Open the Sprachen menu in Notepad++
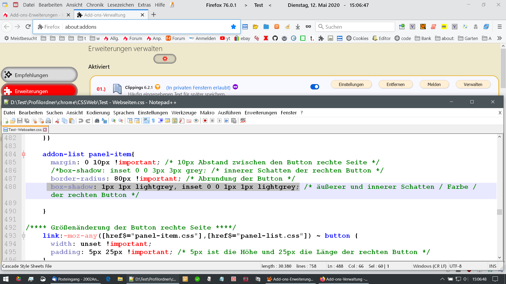This screenshot has width=506, height=284. (124, 113)
